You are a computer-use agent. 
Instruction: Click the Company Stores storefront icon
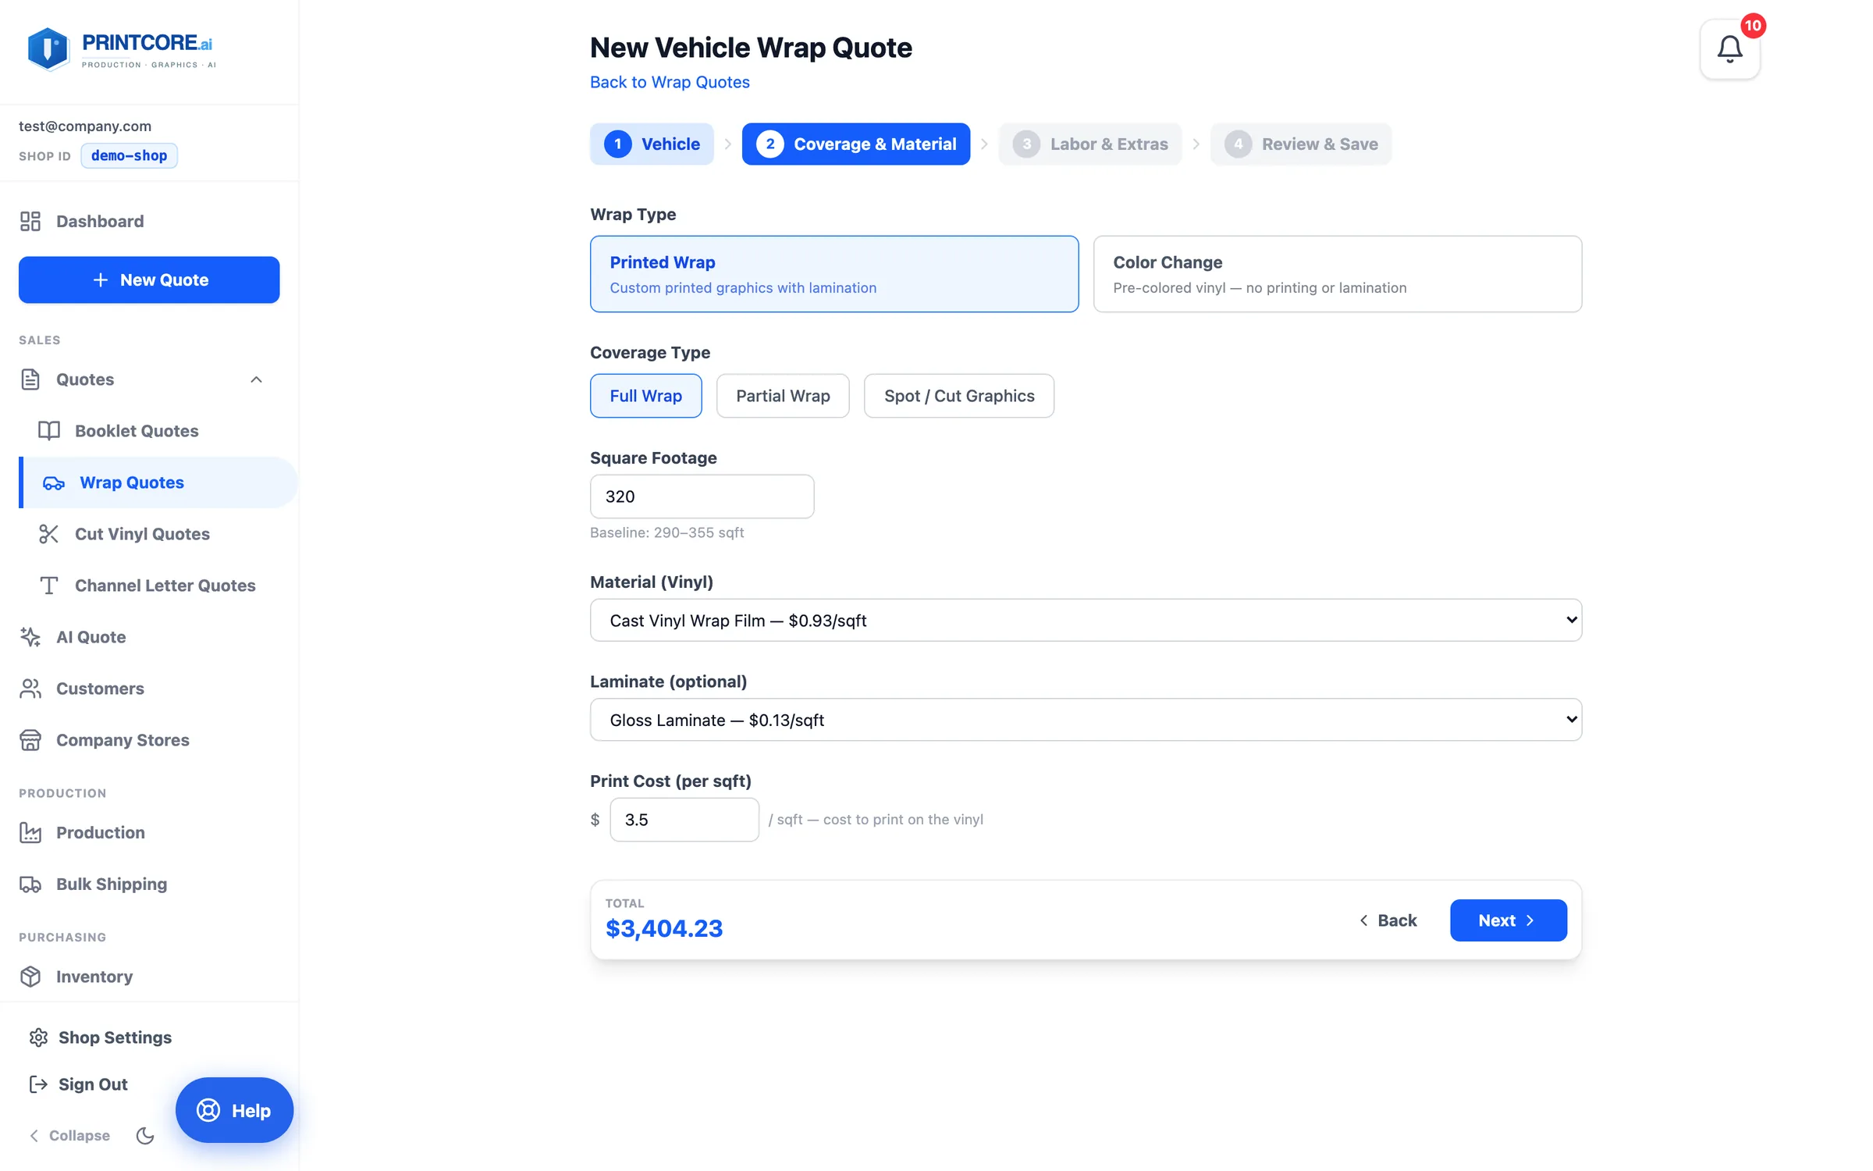pos(30,740)
